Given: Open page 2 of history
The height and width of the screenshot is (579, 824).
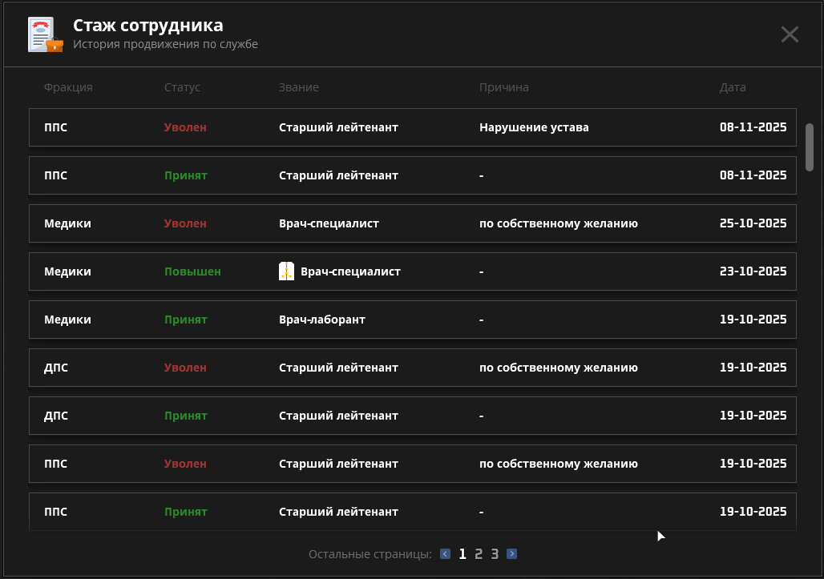Looking at the screenshot, I should click(x=479, y=553).
